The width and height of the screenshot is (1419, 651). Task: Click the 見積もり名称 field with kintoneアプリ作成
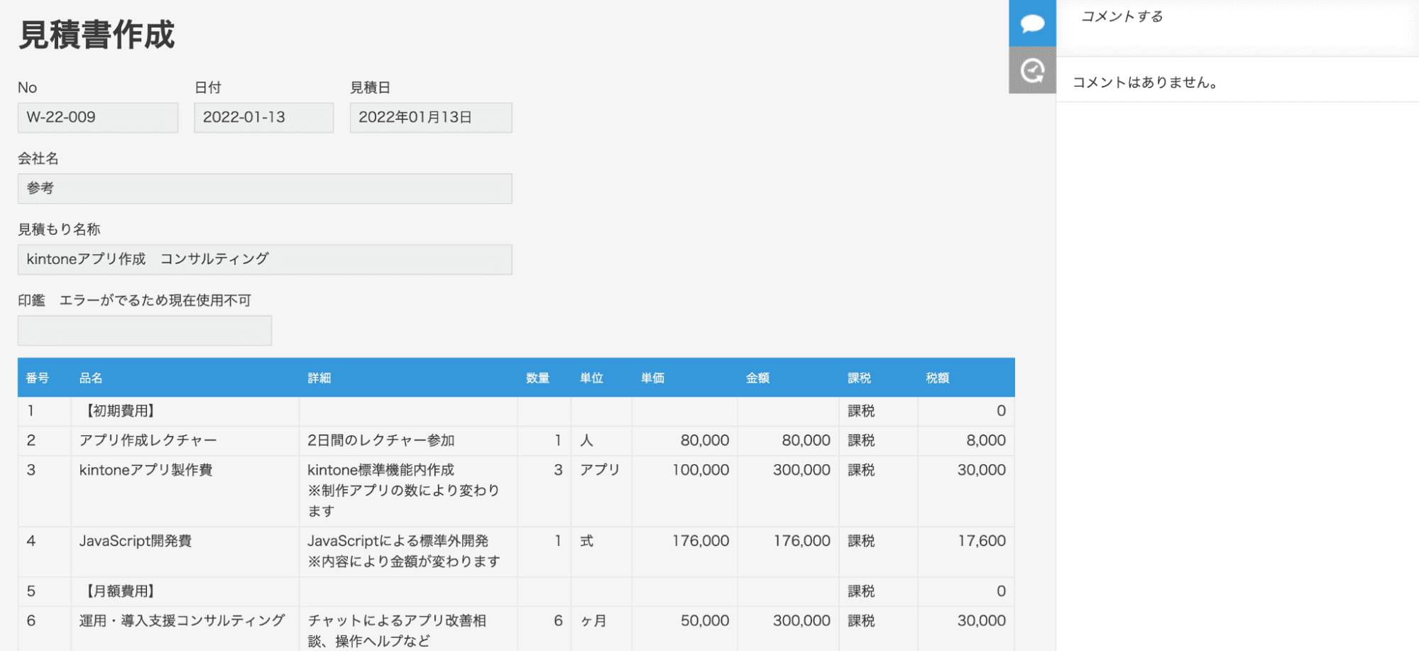(265, 260)
